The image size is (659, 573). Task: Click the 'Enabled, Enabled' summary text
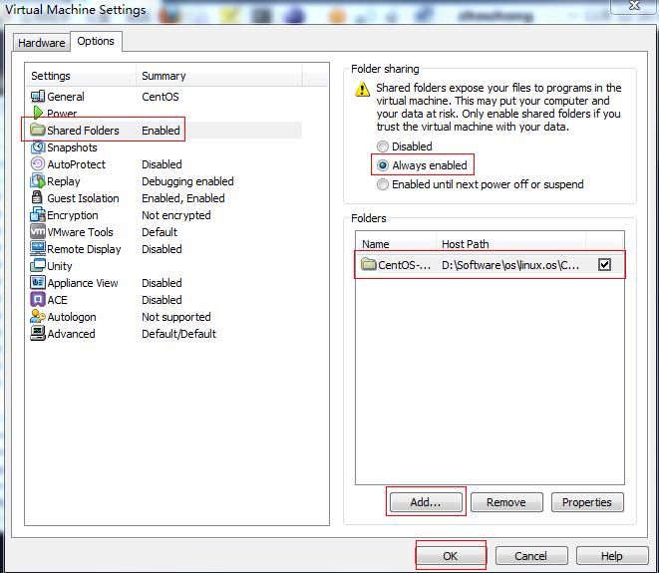point(183,198)
